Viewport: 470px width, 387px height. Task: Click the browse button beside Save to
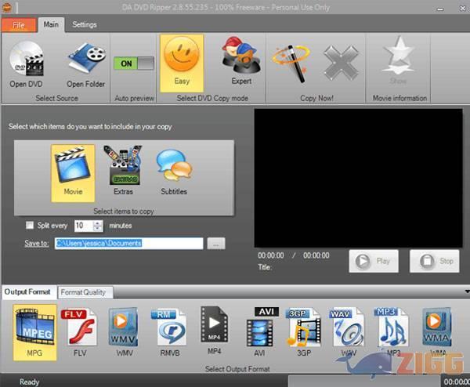click(216, 244)
